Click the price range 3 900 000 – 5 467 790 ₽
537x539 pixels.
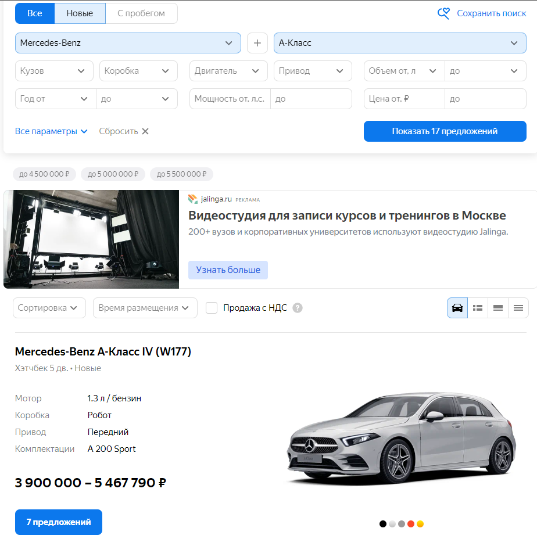coord(91,483)
